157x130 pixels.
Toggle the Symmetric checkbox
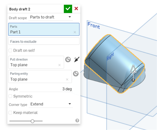click(10, 96)
